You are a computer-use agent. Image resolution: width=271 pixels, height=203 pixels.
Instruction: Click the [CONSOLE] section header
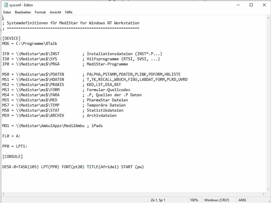tap(13, 156)
